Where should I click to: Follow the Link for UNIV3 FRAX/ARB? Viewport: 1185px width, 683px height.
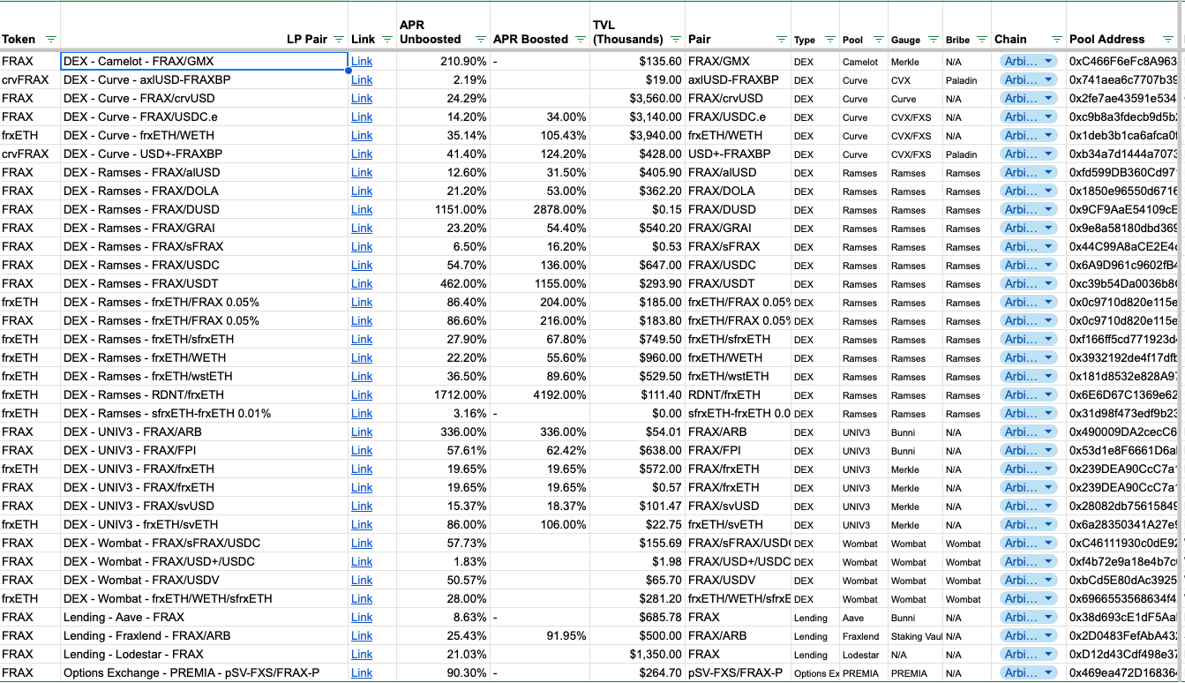click(x=362, y=432)
